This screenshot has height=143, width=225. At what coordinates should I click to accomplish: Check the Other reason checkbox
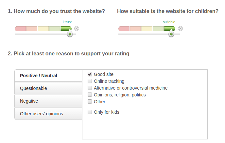pos(90,102)
